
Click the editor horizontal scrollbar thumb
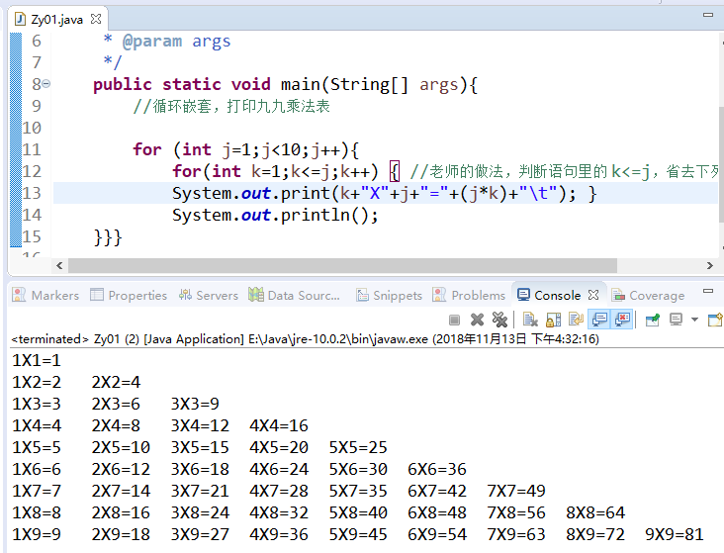[x=342, y=266]
